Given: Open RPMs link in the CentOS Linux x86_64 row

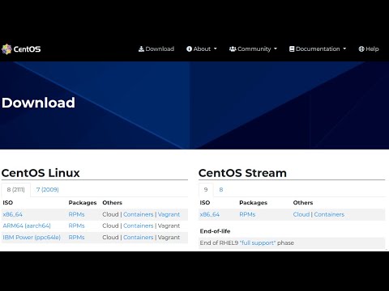Looking at the screenshot, I should point(76,214).
